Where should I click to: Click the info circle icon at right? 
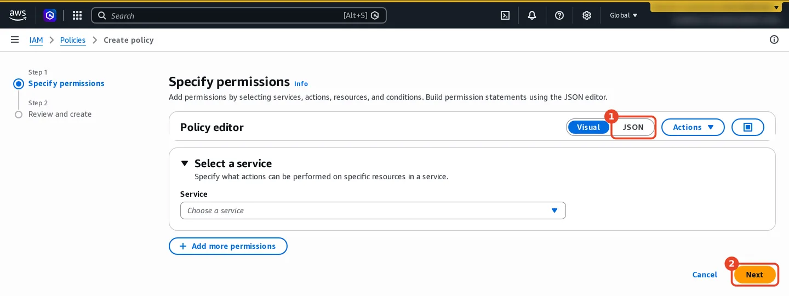(x=774, y=39)
